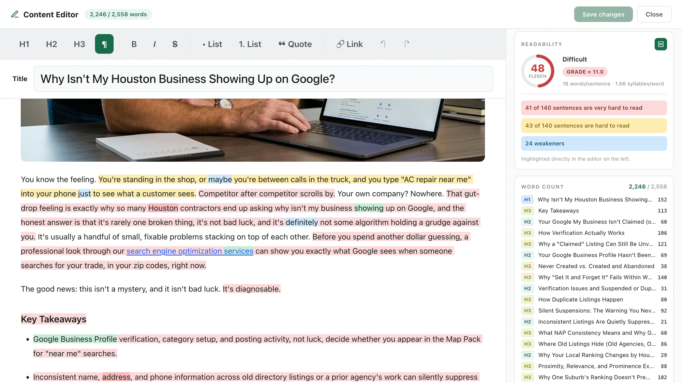Jump to 'Your Google Business Profile Hasn't Been' row
The image size is (682, 383).
tap(594, 255)
